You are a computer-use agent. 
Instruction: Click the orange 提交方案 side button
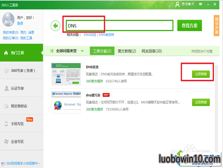click(216, 26)
